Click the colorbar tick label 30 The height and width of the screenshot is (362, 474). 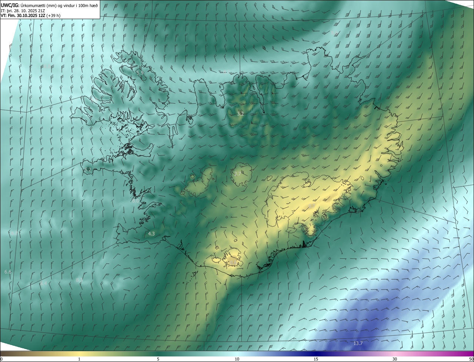point(395,359)
